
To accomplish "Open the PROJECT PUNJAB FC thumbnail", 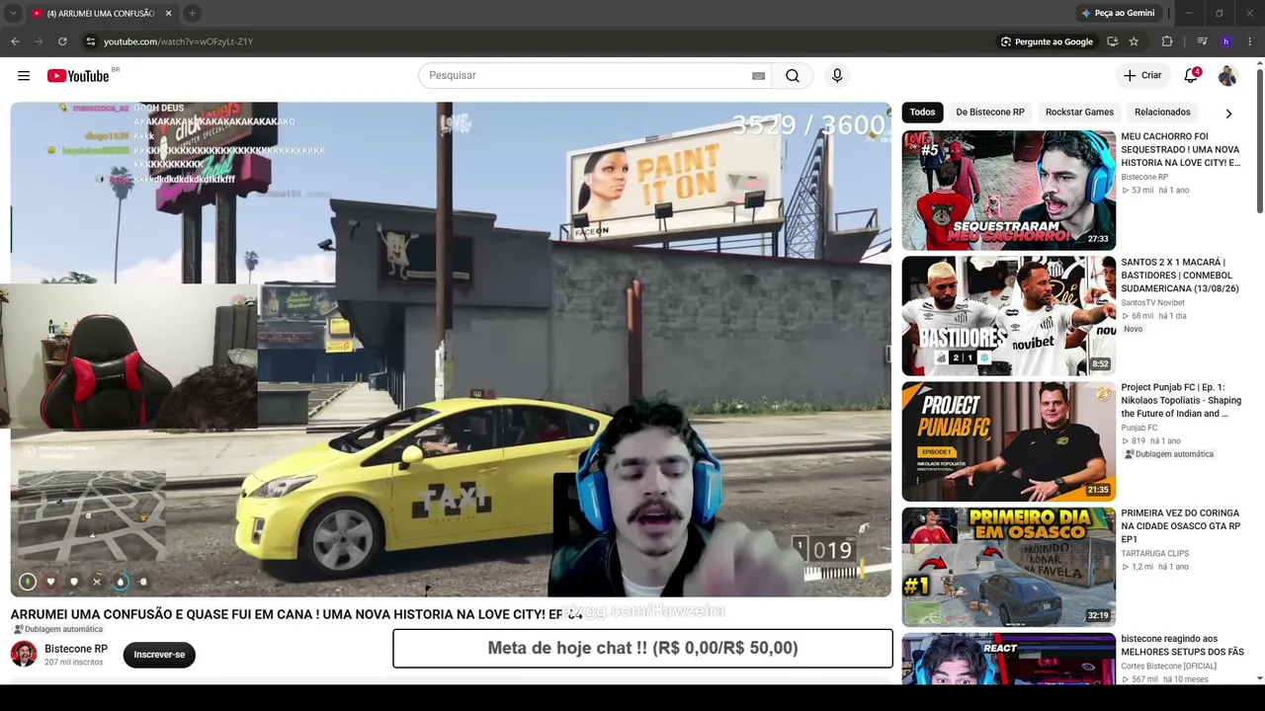I will click(1008, 441).
